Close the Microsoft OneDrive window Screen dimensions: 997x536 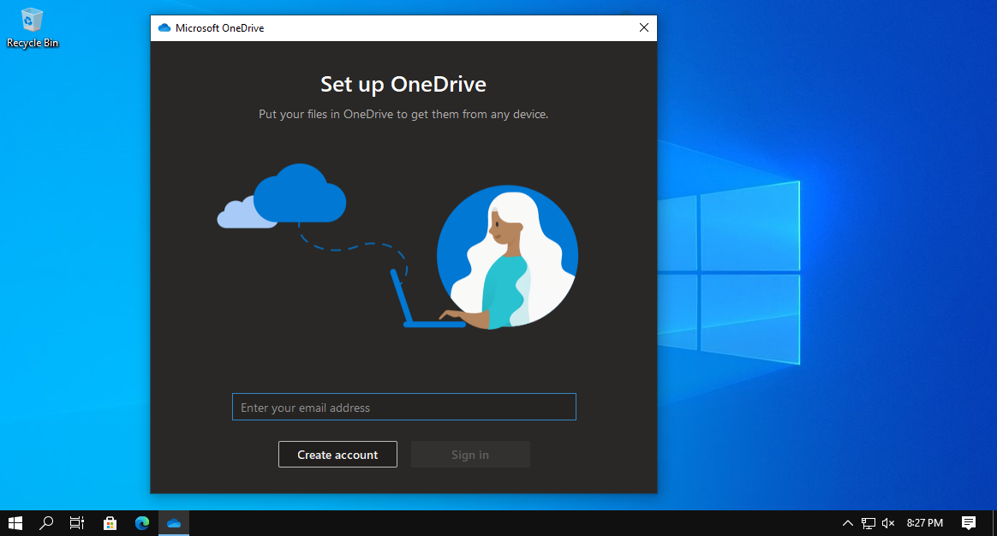pos(643,28)
